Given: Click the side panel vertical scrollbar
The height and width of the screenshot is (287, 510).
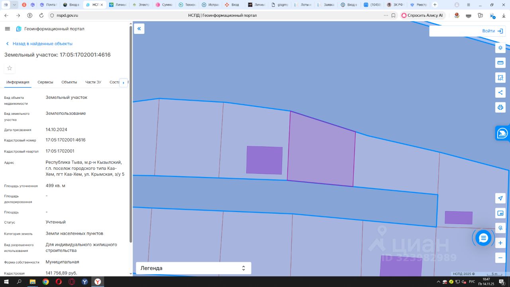Looking at the screenshot, I should point(131,134).
